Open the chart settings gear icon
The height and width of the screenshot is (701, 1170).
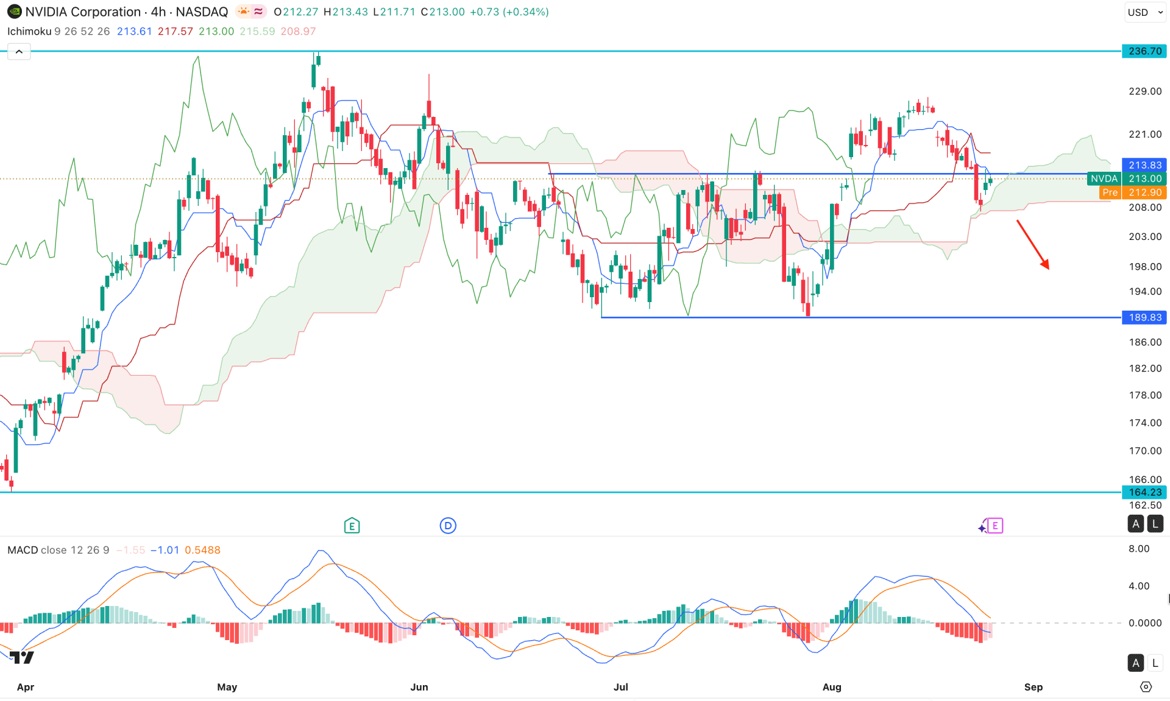[1146, 687]
